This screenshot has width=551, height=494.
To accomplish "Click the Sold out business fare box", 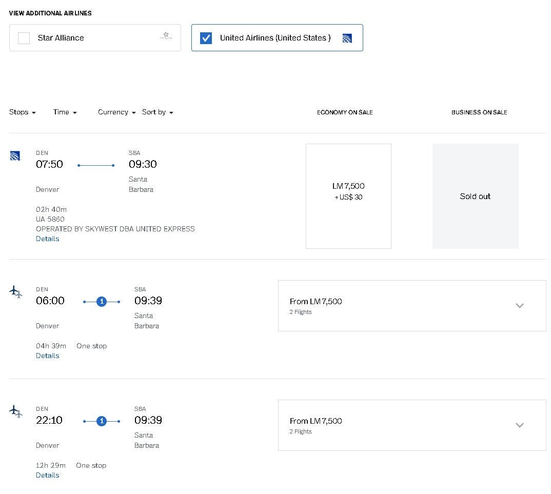I will coord(475,196).
